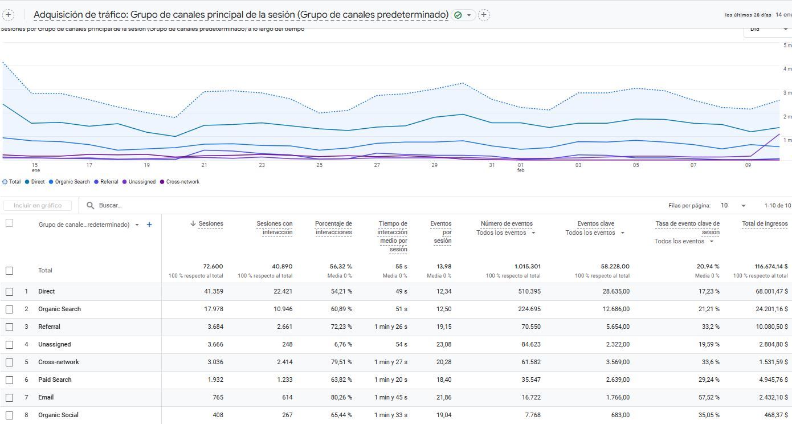This screenshot has width=792, height=424.
Task: Sort by 'Número de eventos' column
Action: coord(507,223)
